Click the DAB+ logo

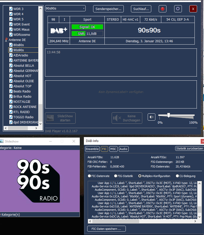click(x=59, y=30)
